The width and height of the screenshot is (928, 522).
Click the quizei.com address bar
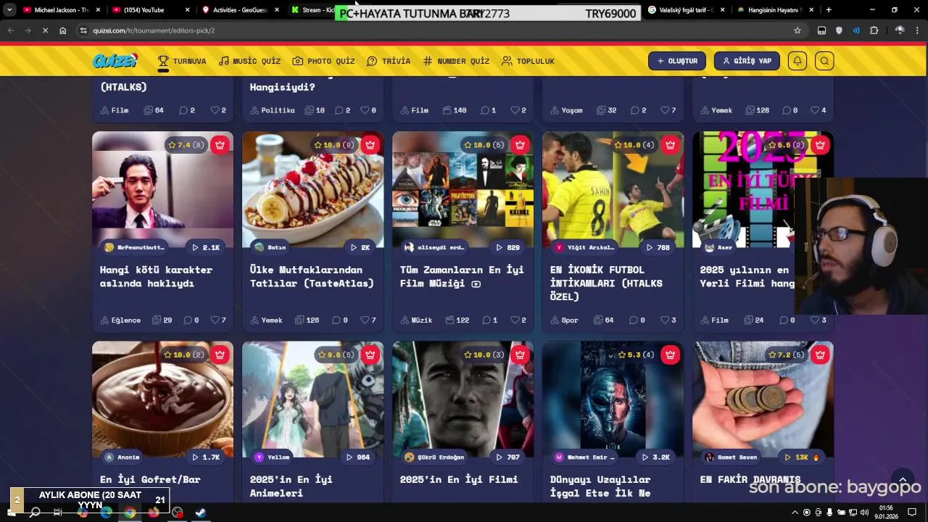click(x=435, y=30)
